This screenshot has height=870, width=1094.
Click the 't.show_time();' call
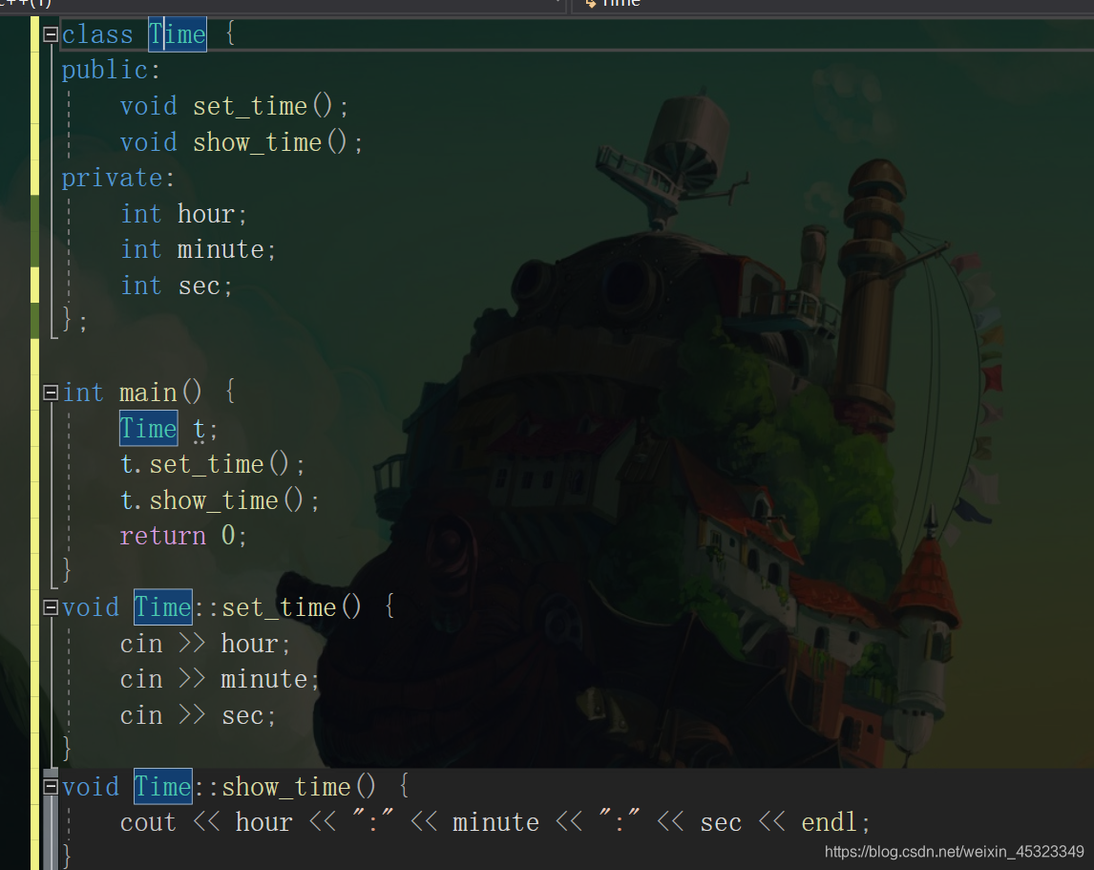tap(219, 500)
